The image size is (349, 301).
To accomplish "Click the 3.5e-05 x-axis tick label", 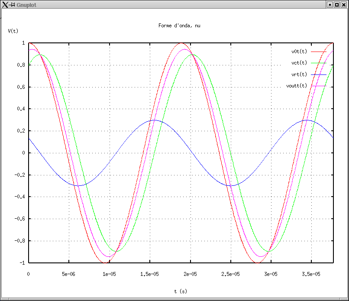I will coord(311,274).
